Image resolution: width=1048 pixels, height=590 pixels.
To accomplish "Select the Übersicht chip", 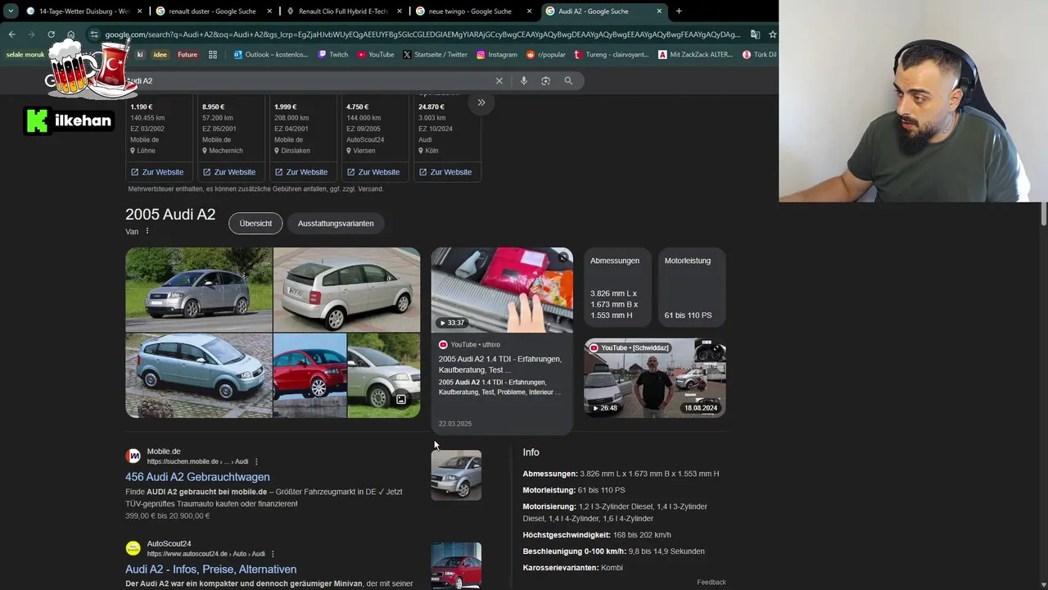I will coord(255,223).
